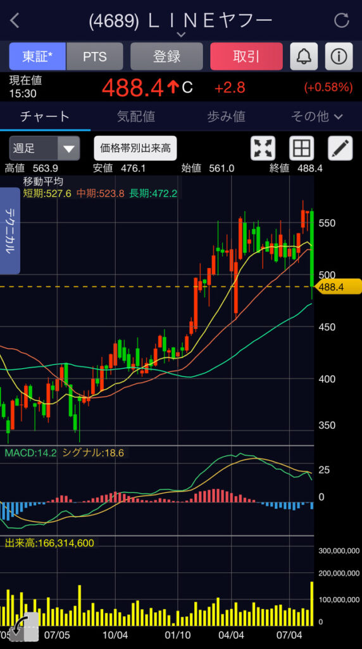362x649 pixels.
Task: Tap the back arrow icon
Action: [15, 20]
